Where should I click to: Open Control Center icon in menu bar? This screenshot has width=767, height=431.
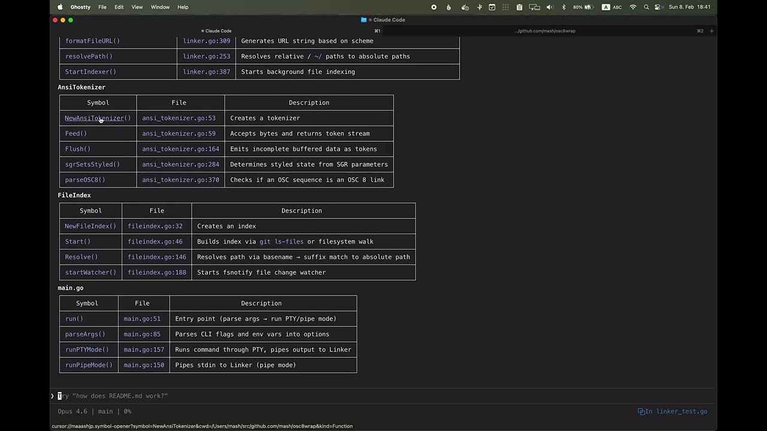click(x=657, y=7)
